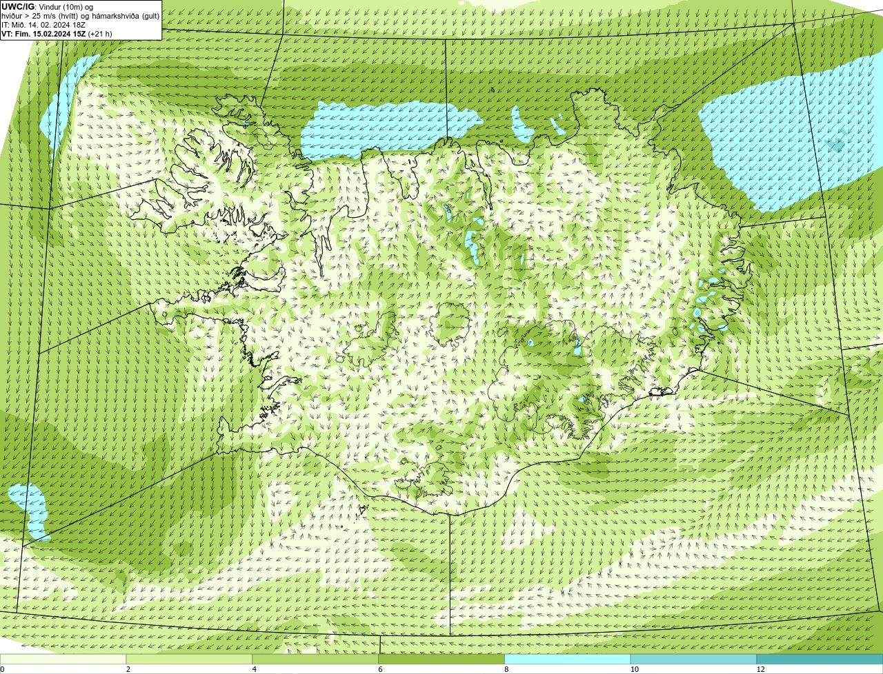Click the 8–10 m/s light cyan legend segment

[568, 659]
